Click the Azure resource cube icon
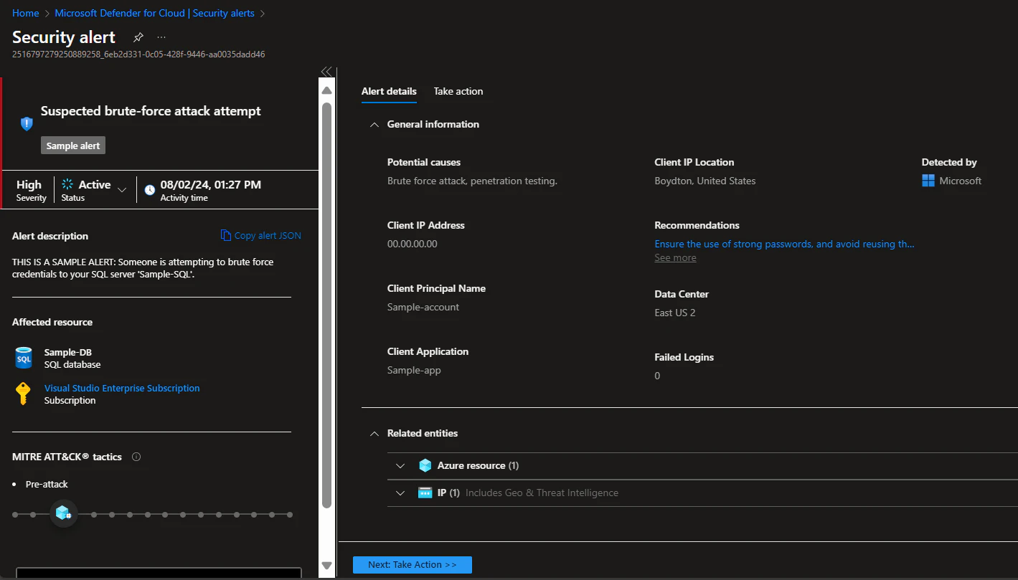 (425, 465)
